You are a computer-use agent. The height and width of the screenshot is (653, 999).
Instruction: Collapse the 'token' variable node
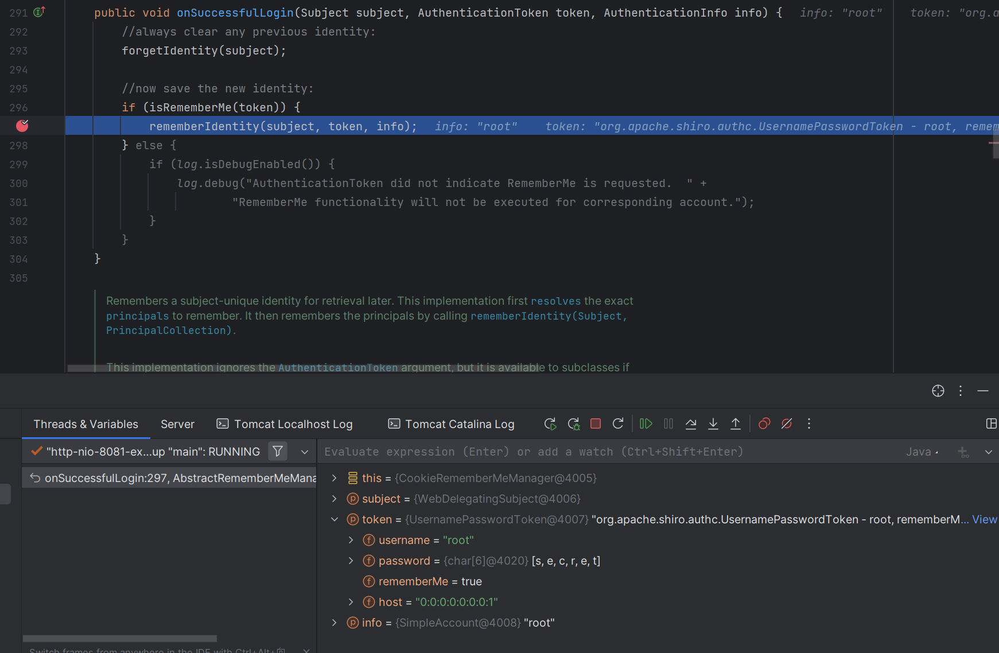pos(335,519)
